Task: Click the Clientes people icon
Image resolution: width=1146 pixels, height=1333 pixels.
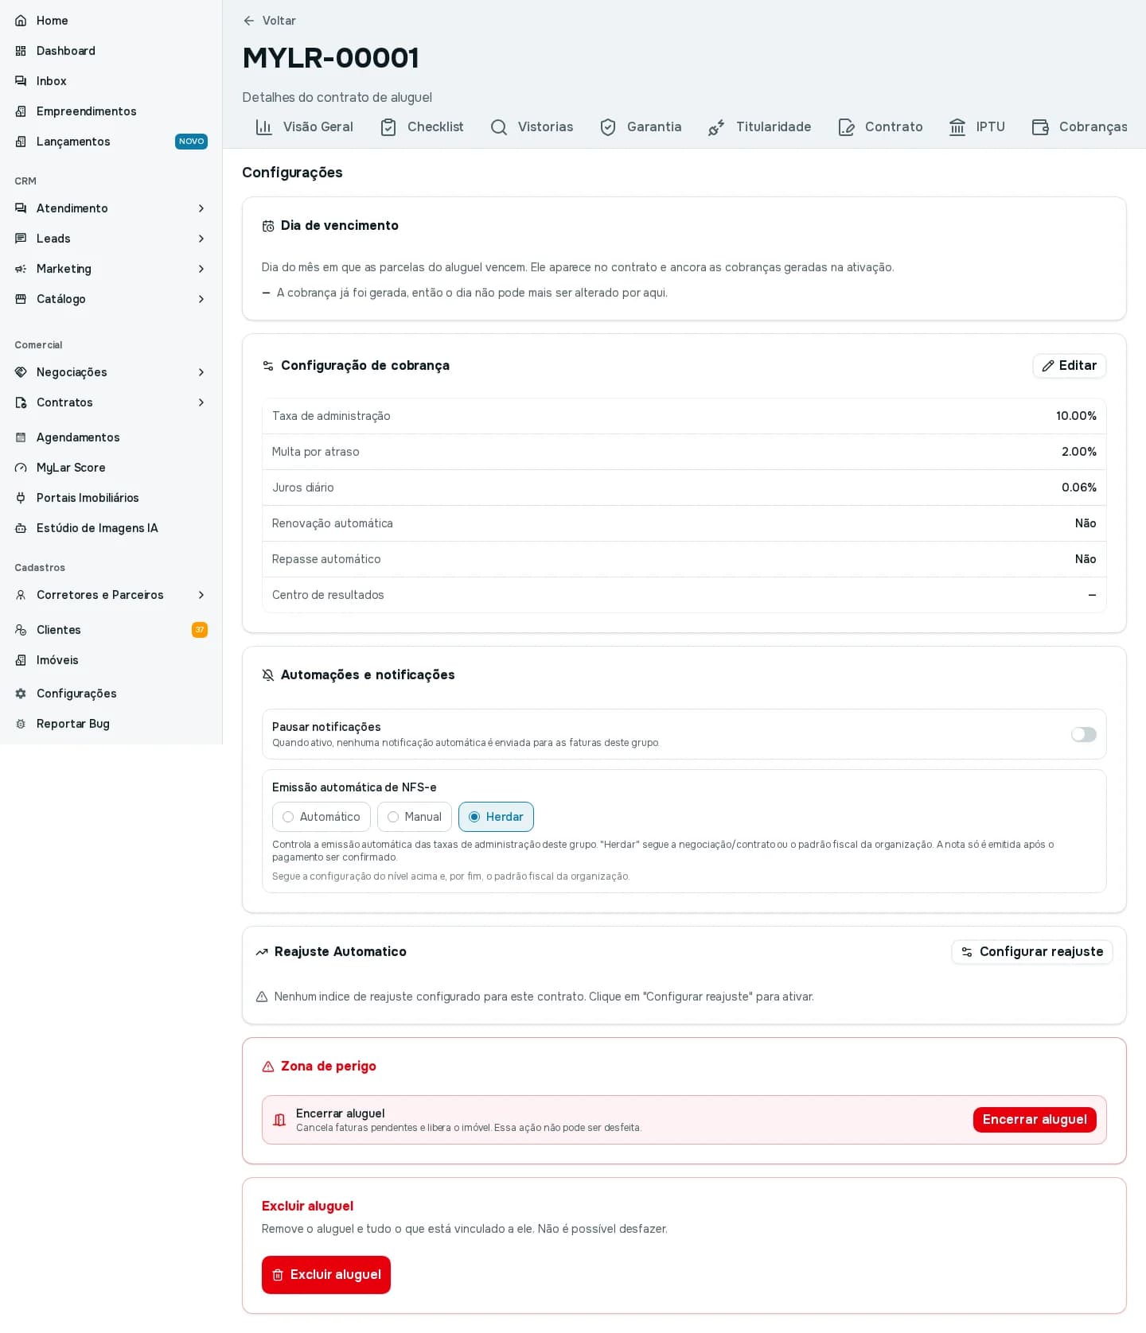Action: 21,630
